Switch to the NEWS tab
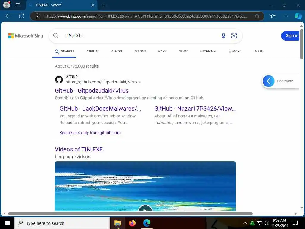Screen dimensions: 305x229 [x=183, y=51]
